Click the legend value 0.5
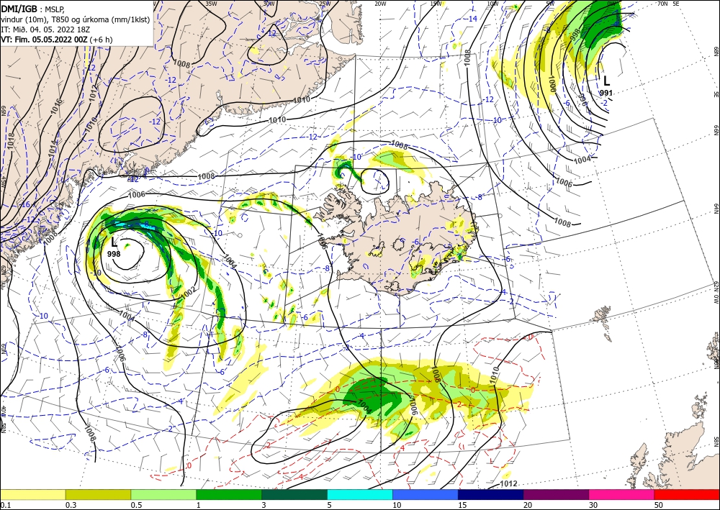This screenshot has height=510, width=720. click(136, 505)
